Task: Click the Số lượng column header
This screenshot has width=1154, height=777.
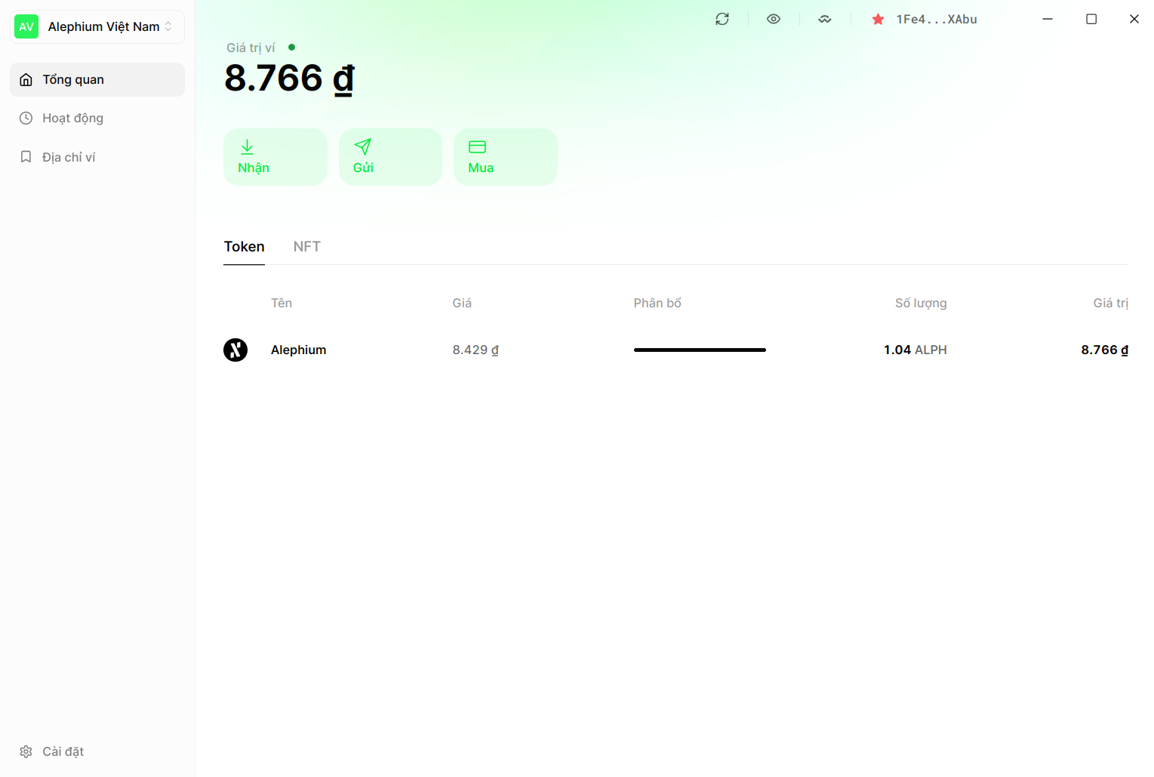Action: click(921, 303)
